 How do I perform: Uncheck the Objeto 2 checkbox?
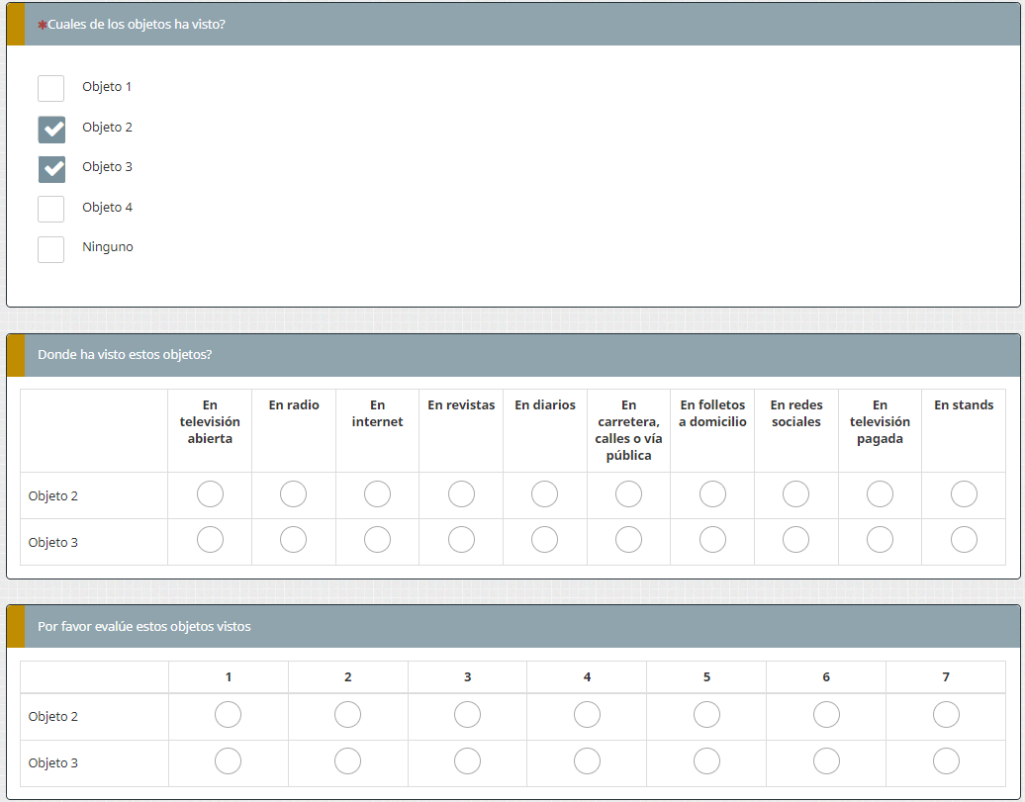click(51, 129)
